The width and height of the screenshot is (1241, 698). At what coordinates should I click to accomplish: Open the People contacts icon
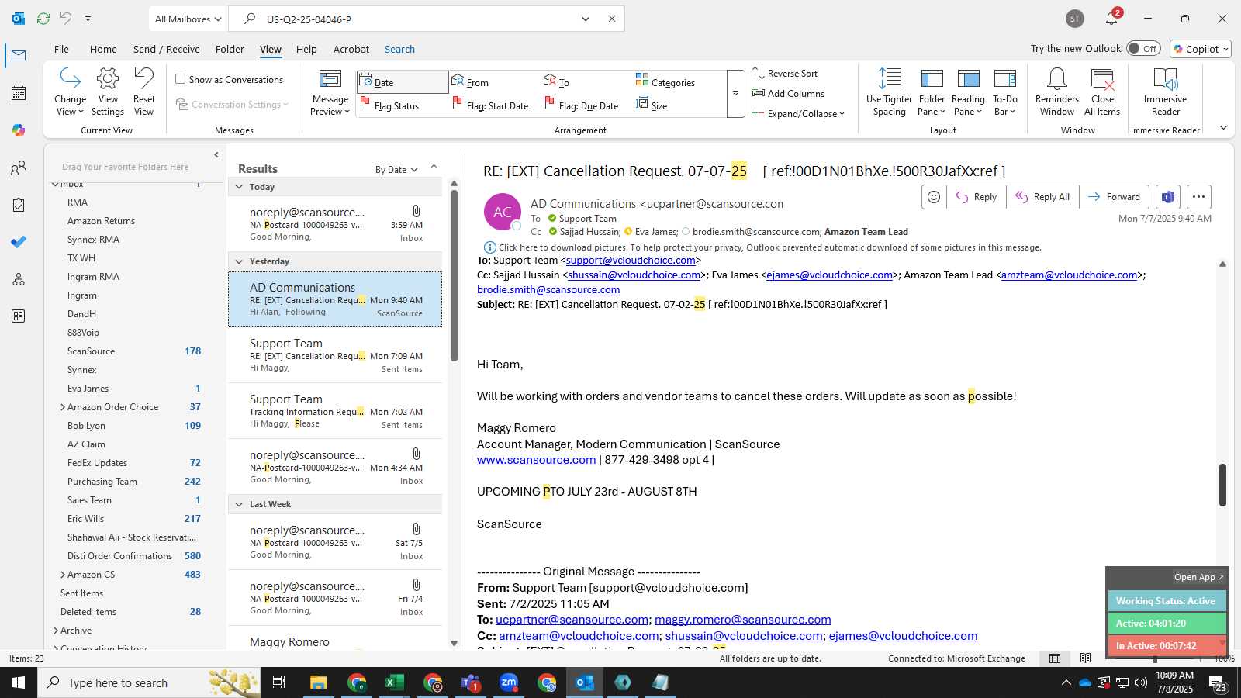coord(19,168)
